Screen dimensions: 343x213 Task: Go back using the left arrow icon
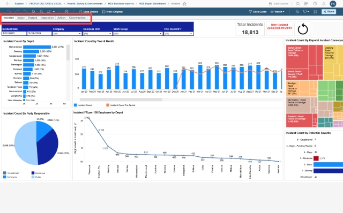pyautogui.click(x=8, y=4)
